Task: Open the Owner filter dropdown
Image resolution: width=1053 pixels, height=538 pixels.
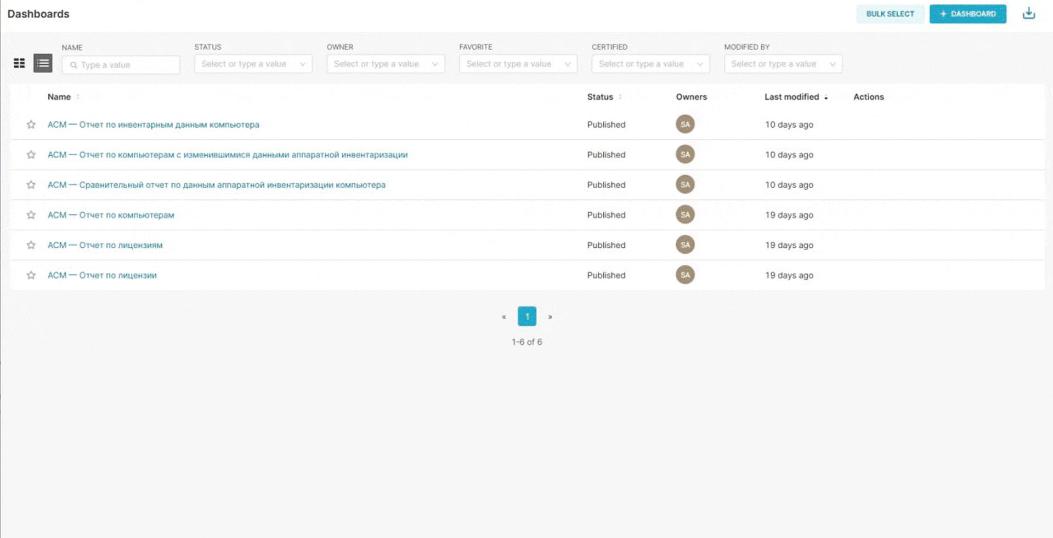Action: 386,64
